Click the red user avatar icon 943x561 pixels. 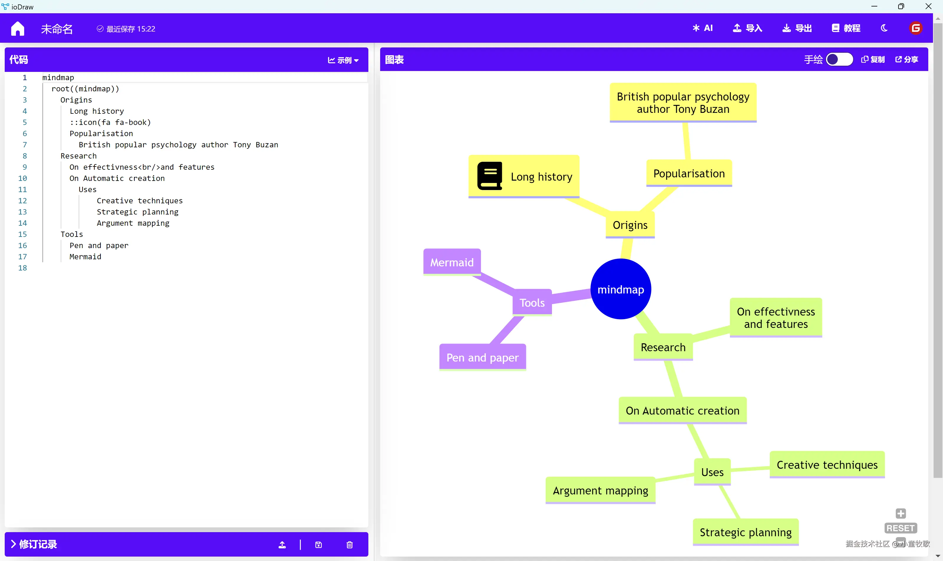click(915, 28)
